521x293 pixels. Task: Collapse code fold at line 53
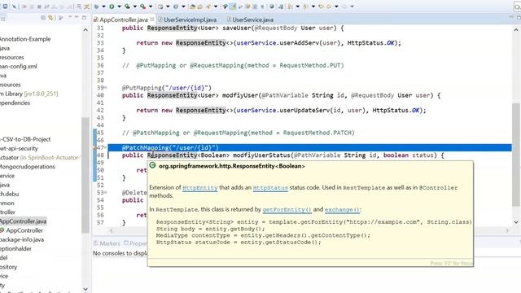[106, 192]
